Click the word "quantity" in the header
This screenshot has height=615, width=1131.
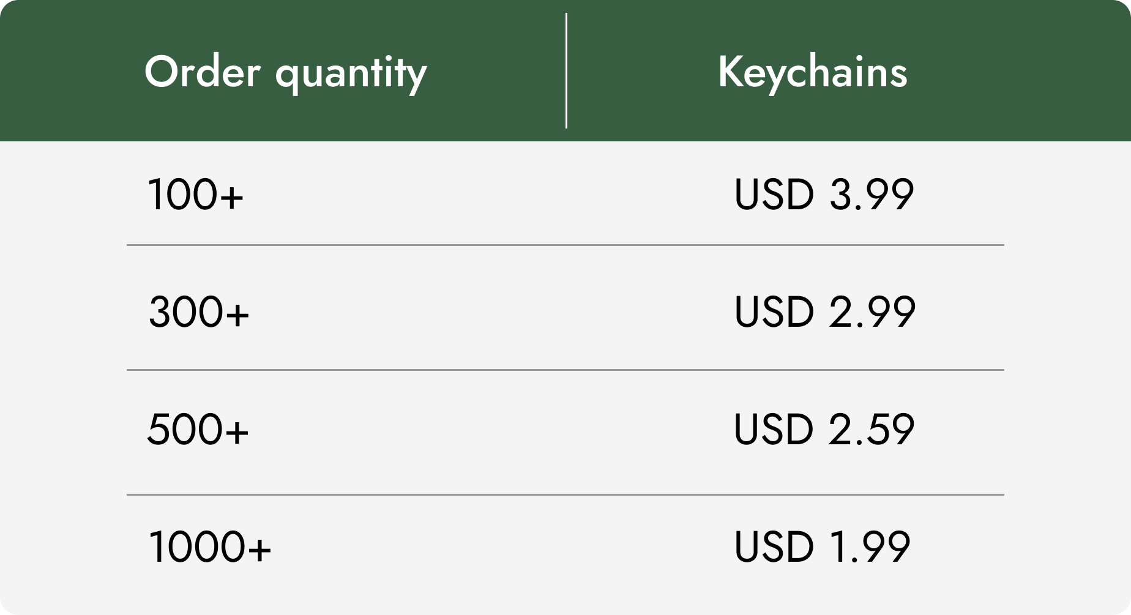click(351, 73)
